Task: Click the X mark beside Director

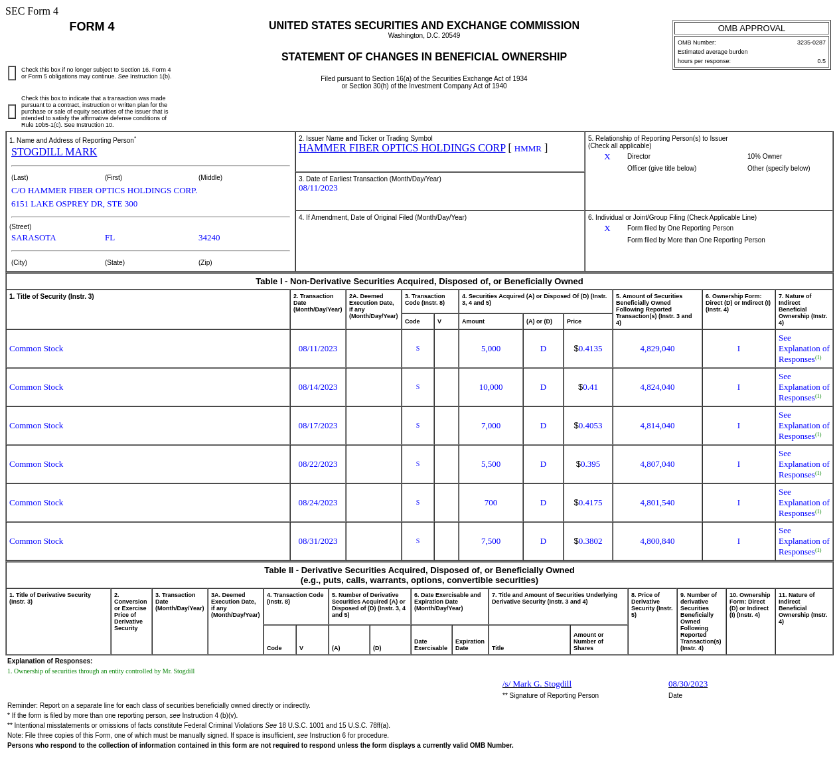Action: coord(607,157)
